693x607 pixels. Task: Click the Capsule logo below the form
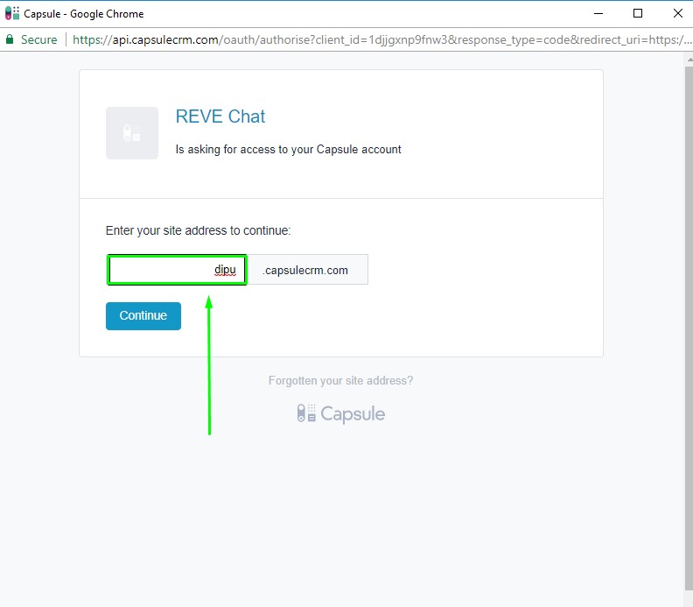pos(340,413)
